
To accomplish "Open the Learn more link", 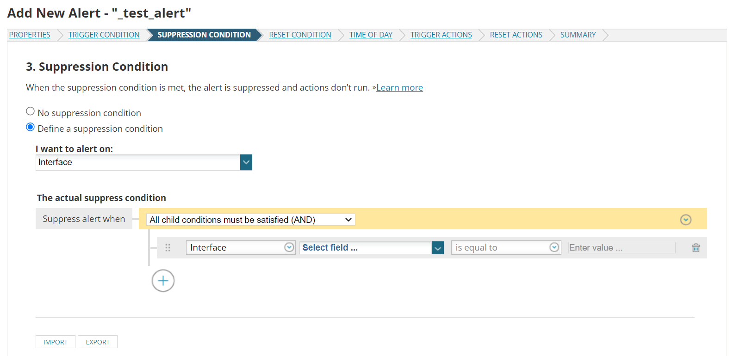I will [399, 87].
